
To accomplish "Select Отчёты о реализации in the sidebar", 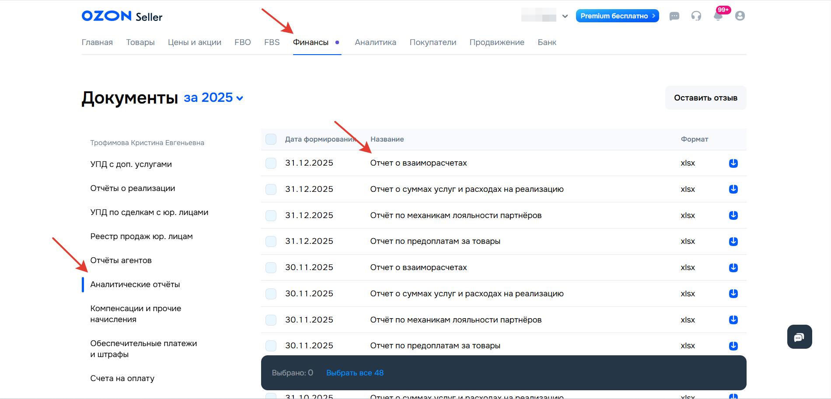I will coord(133,188).
